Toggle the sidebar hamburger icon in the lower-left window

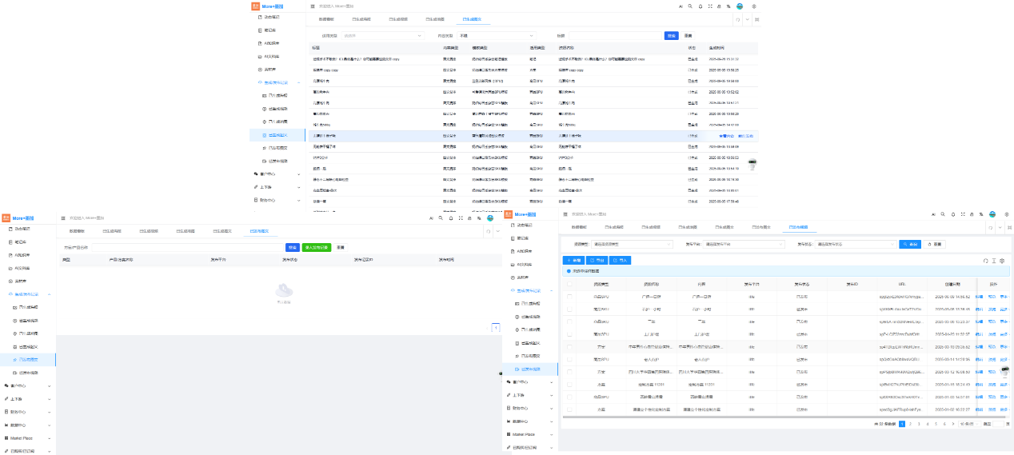click(x=62, y=218)
